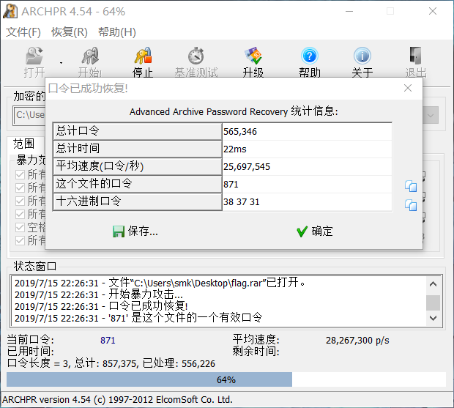Stop the attack with the 停止 icon

click(x=143, y=56)
